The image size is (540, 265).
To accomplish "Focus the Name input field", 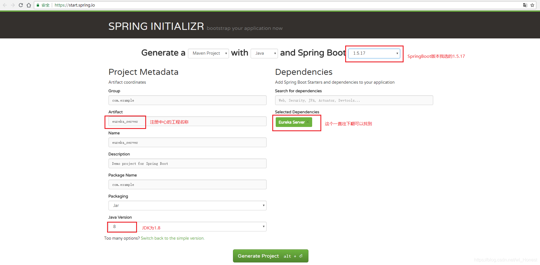I will [187, 142].
